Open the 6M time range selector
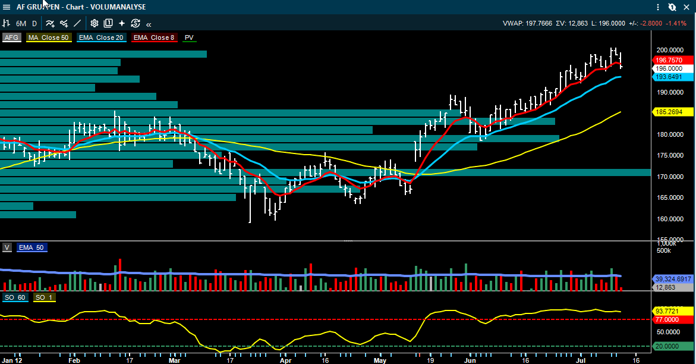 (21, 24)
